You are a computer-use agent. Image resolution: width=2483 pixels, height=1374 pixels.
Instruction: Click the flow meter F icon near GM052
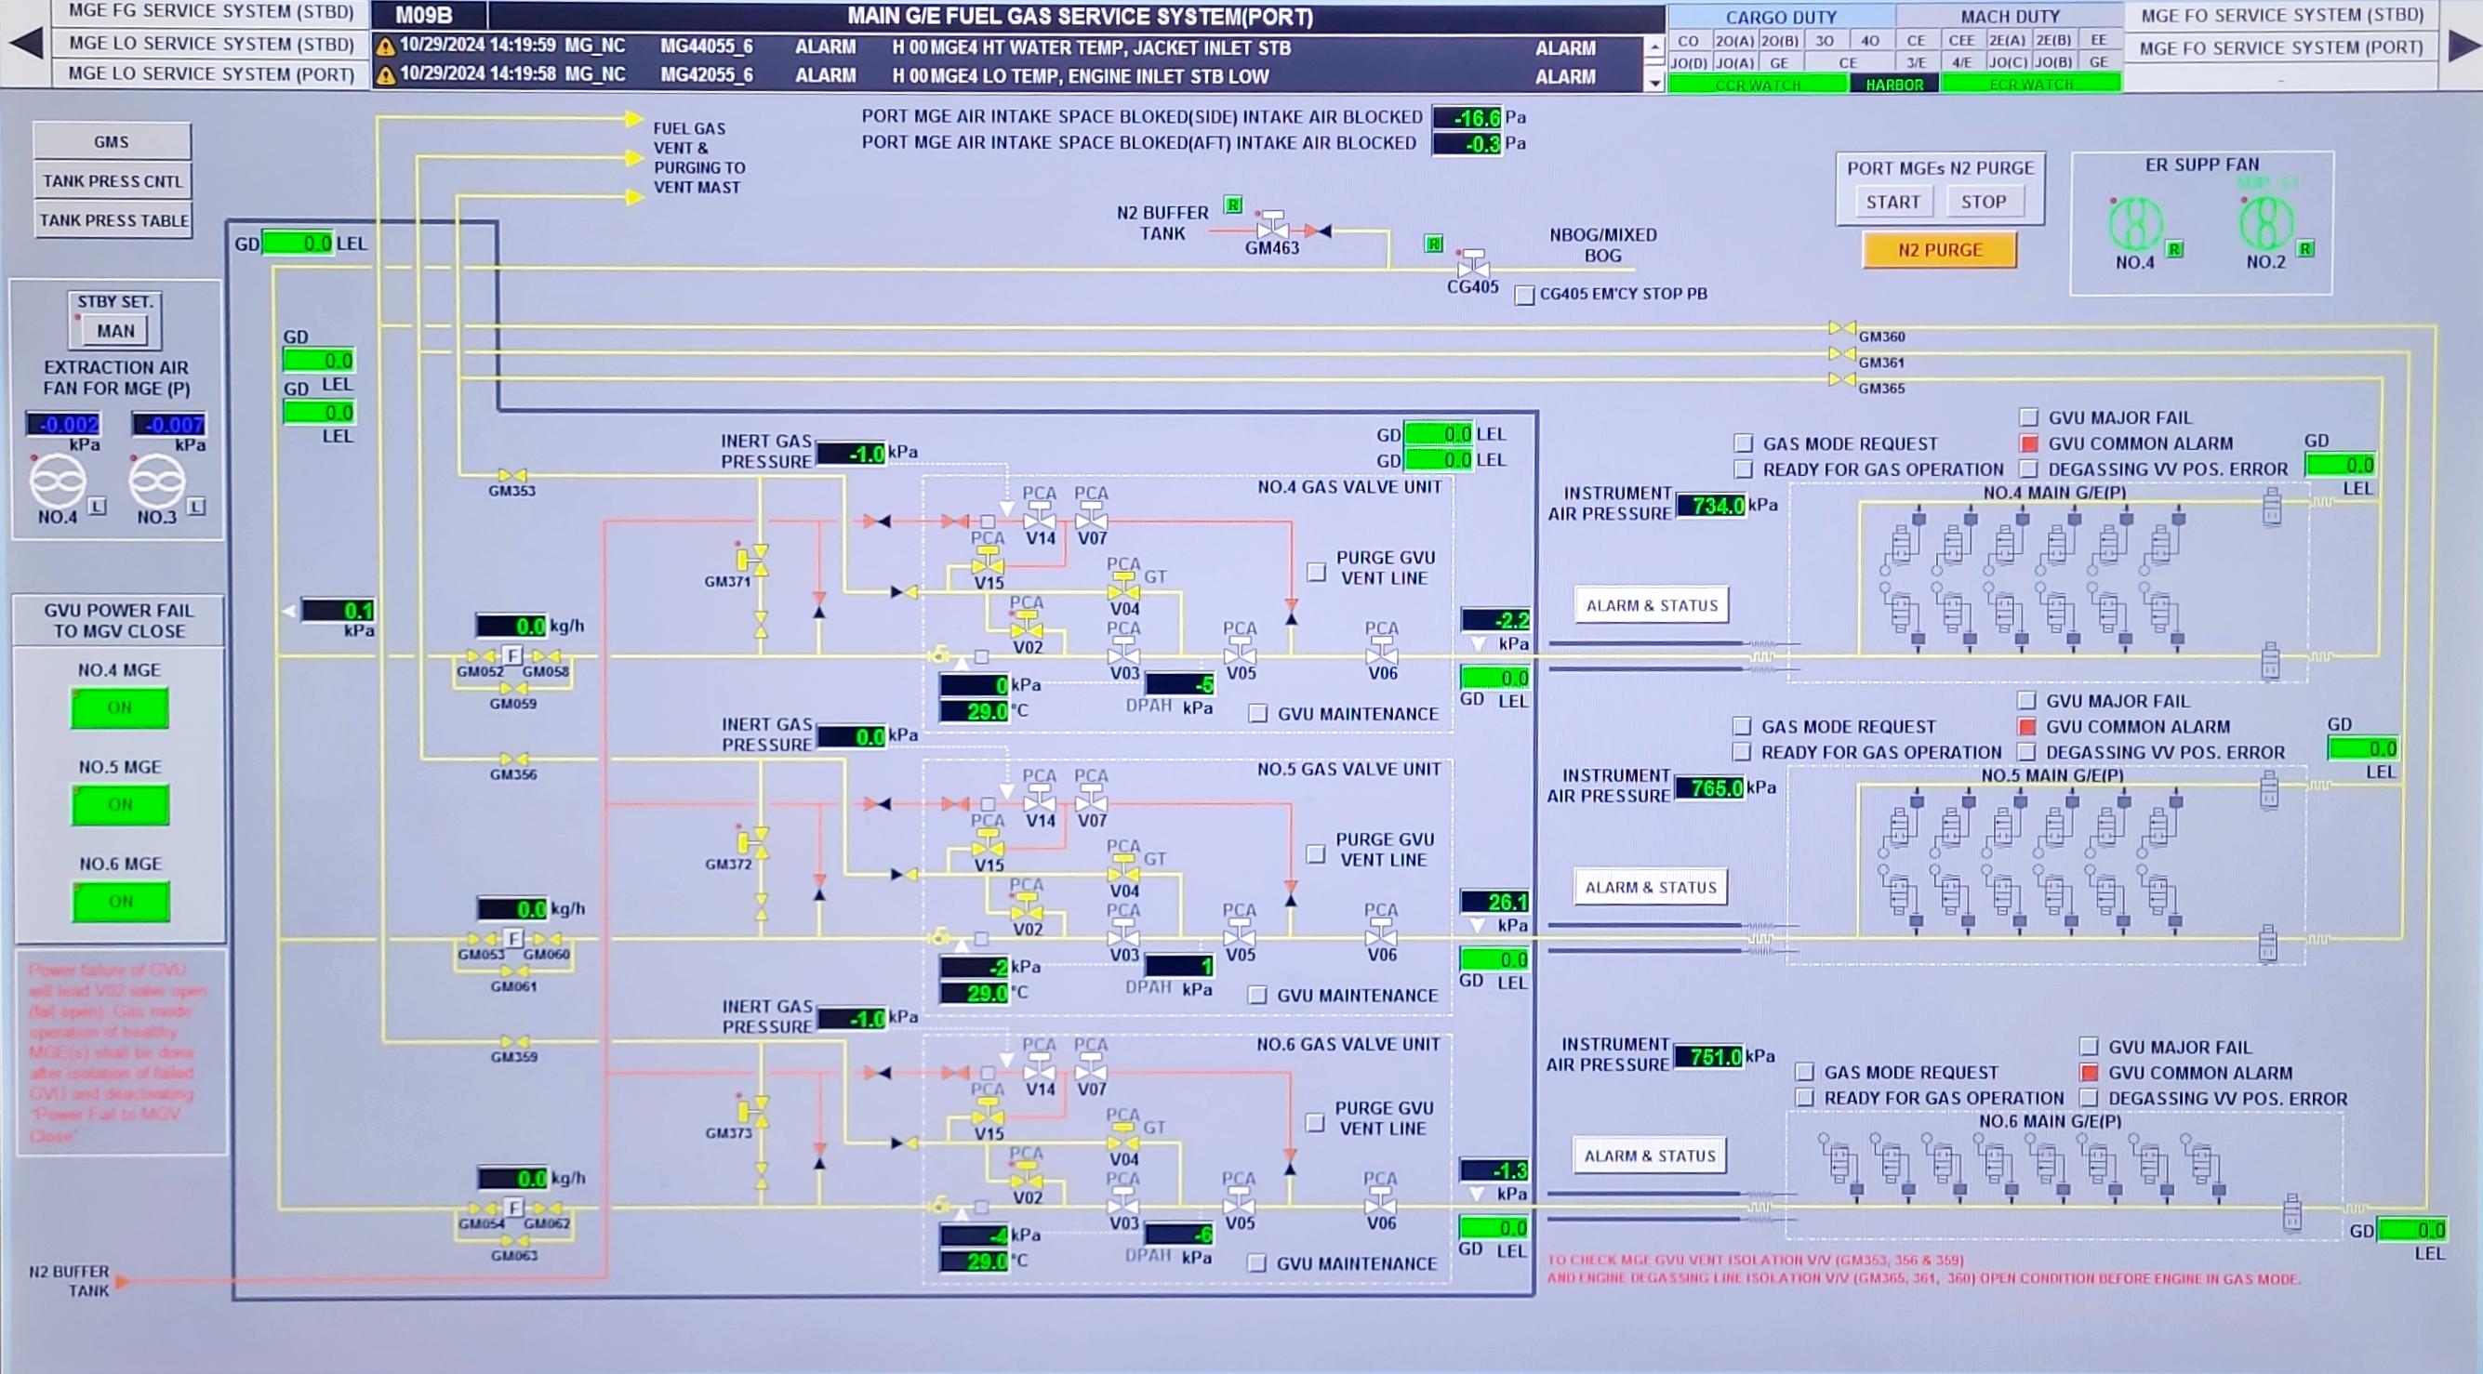pyautogui.click(x=512, y=656)
